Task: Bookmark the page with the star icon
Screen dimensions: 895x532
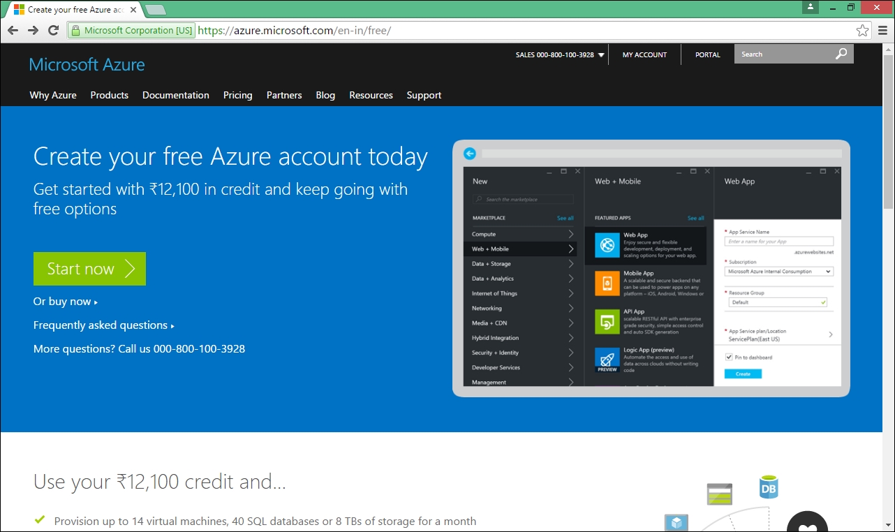Action: pyautogui.click(x=863, y=30)
